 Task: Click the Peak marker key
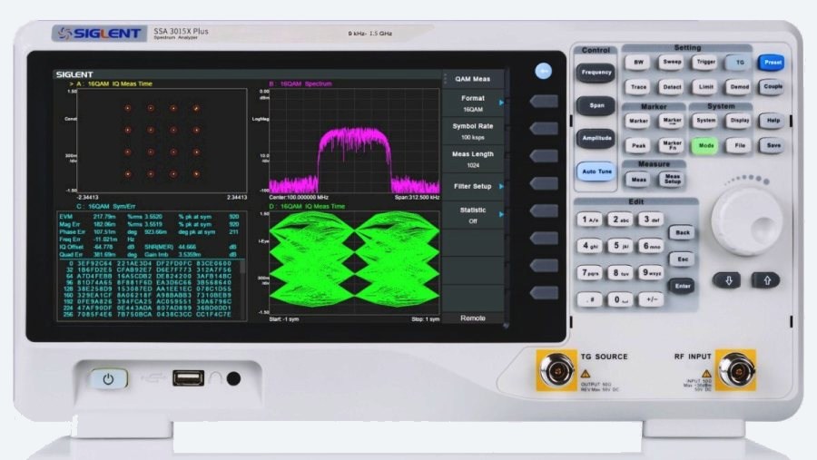tap(638, 145)
